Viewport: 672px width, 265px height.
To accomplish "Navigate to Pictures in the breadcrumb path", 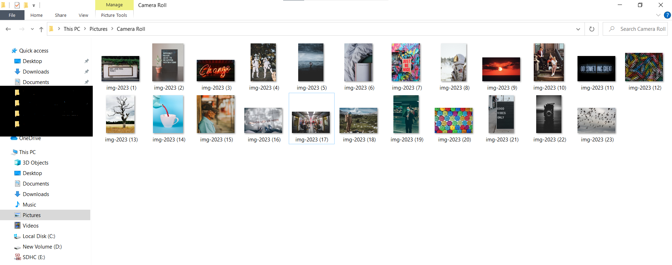I will pyautogui.click(x=98, y=29).
